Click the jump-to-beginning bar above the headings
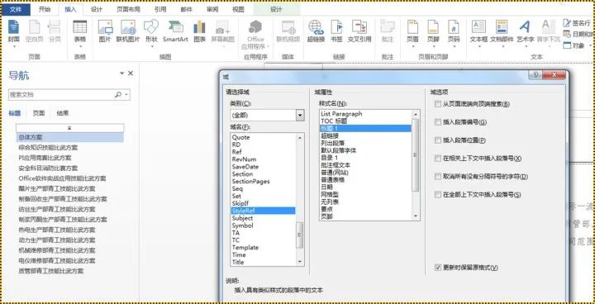Image resolution: width=595 pixels, height=304 pixels. (69, 128)
